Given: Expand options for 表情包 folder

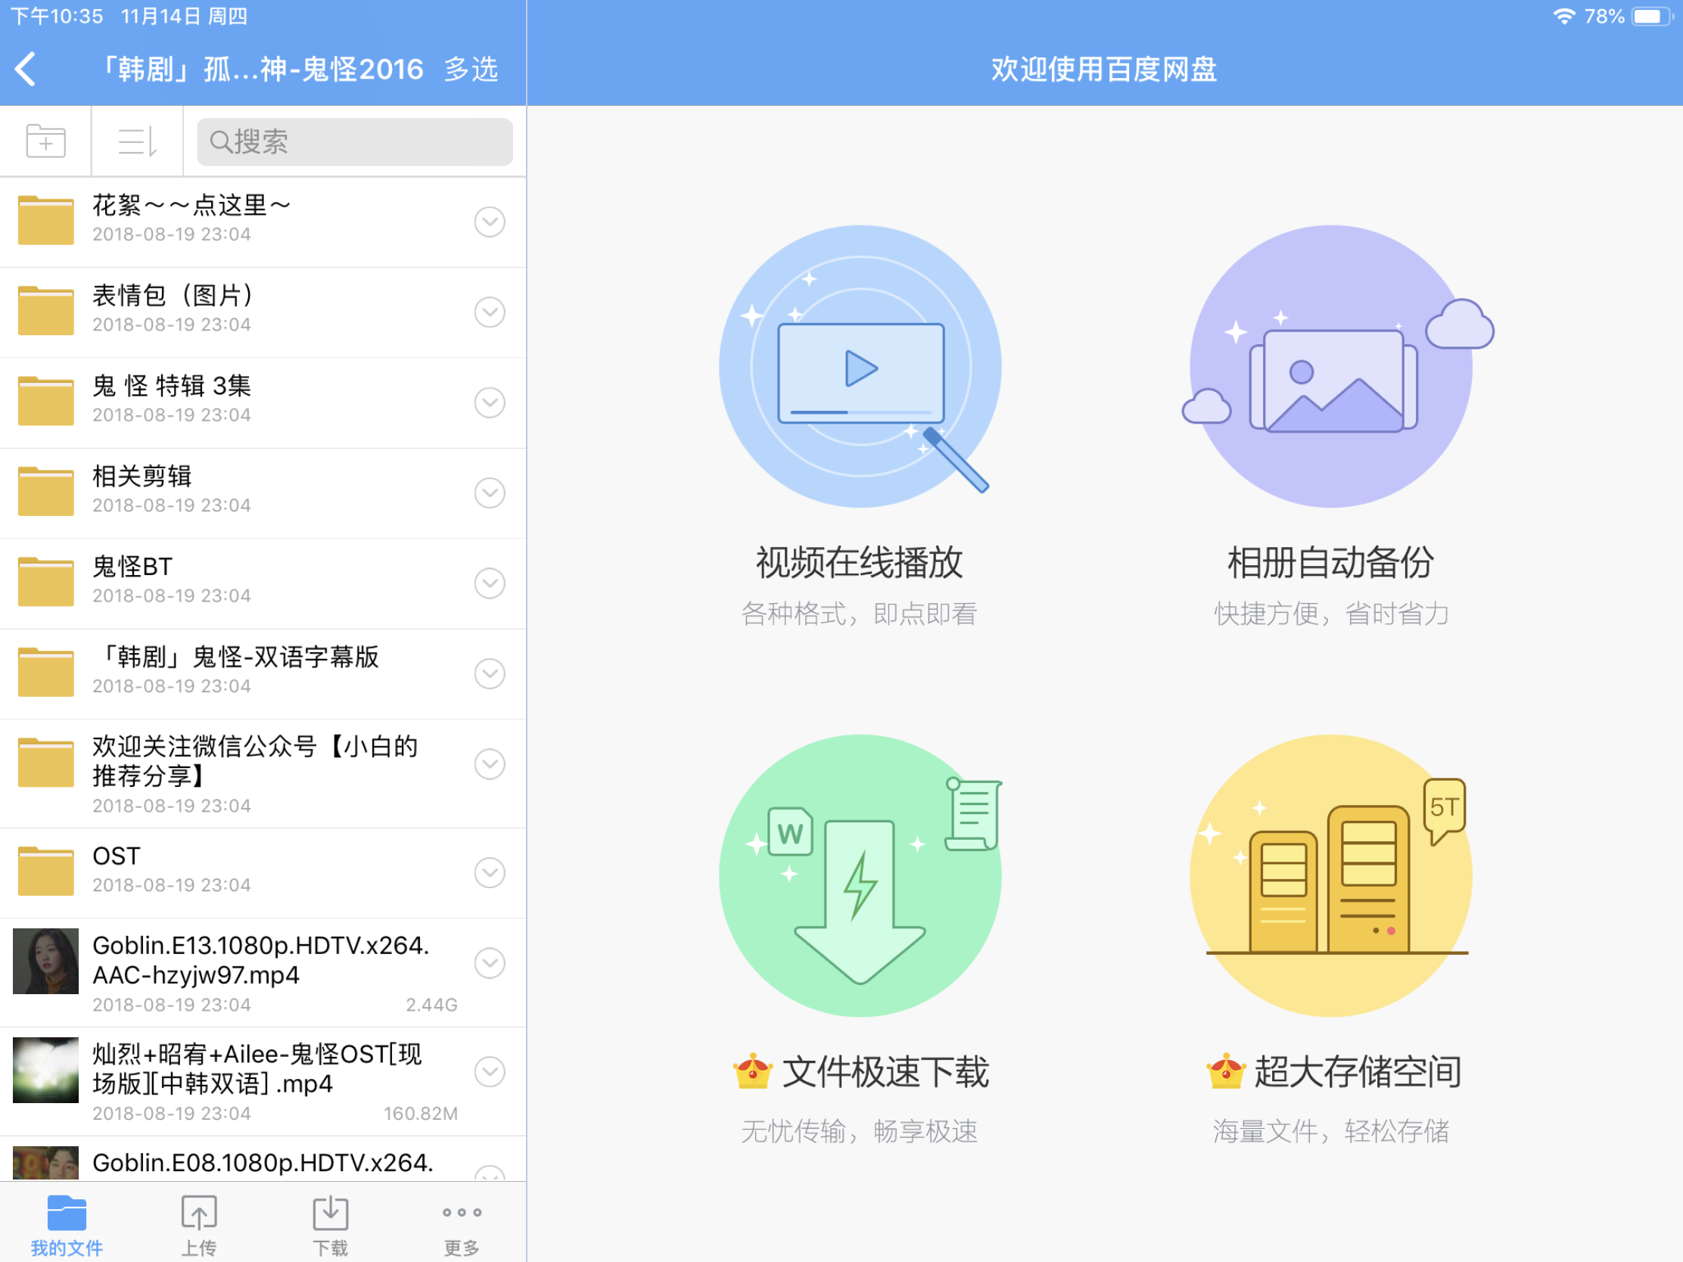Looking at the screenshot, I should pyautogui.click(x=489, y=312).
